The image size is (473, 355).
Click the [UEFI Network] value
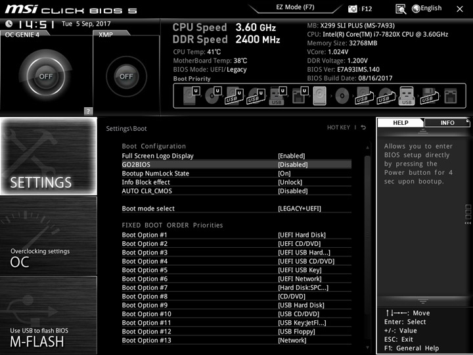pos(300,279)
